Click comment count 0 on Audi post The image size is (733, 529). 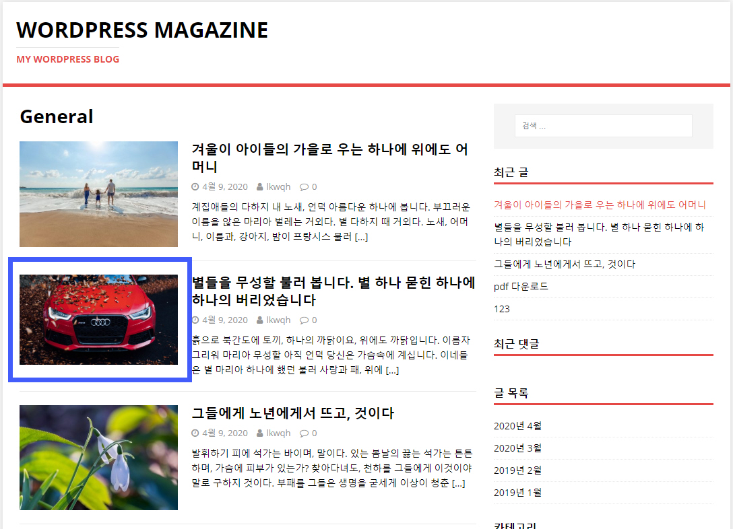coord(314,320)
